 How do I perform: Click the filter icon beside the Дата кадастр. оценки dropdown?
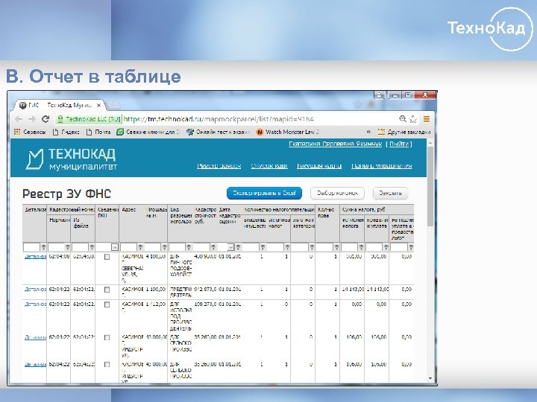tap(239, 247)
